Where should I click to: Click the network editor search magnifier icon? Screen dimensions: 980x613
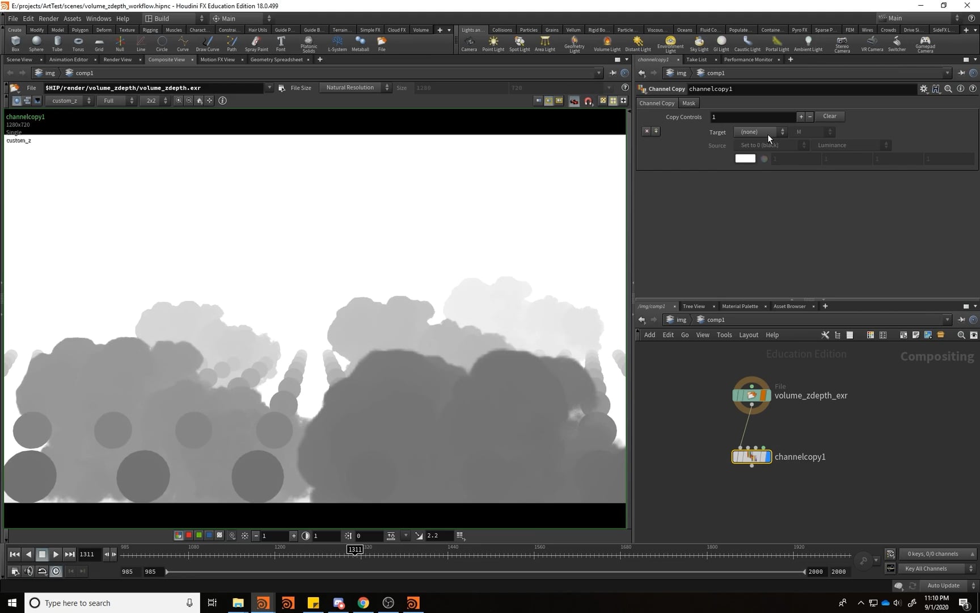[x=961, y=335]
